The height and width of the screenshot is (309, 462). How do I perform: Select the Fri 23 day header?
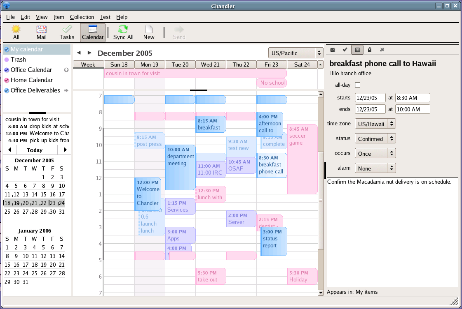click(x=271, y=65)
